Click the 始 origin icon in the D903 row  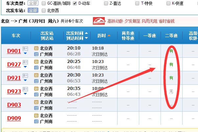click(x=36, y=102)
